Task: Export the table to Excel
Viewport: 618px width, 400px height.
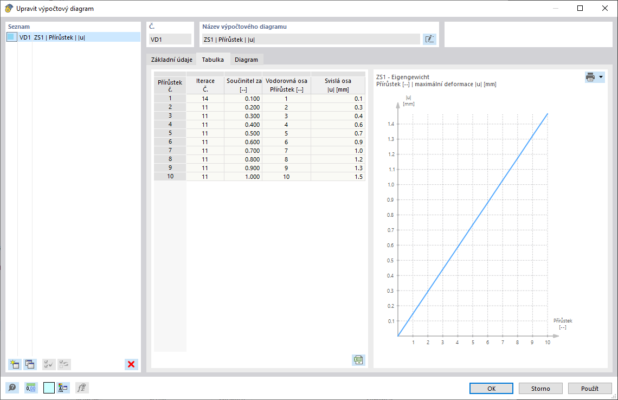Action: pyautogui.click(x=358, y=359)
